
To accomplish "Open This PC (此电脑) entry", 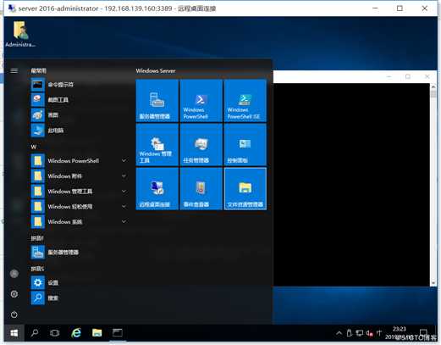I will click(x=79, y=131).
